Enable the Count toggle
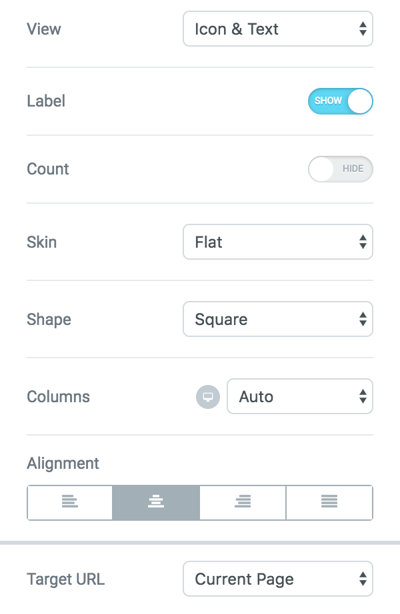The width and height of the screenshot is (400, 614). coord(340,169)
